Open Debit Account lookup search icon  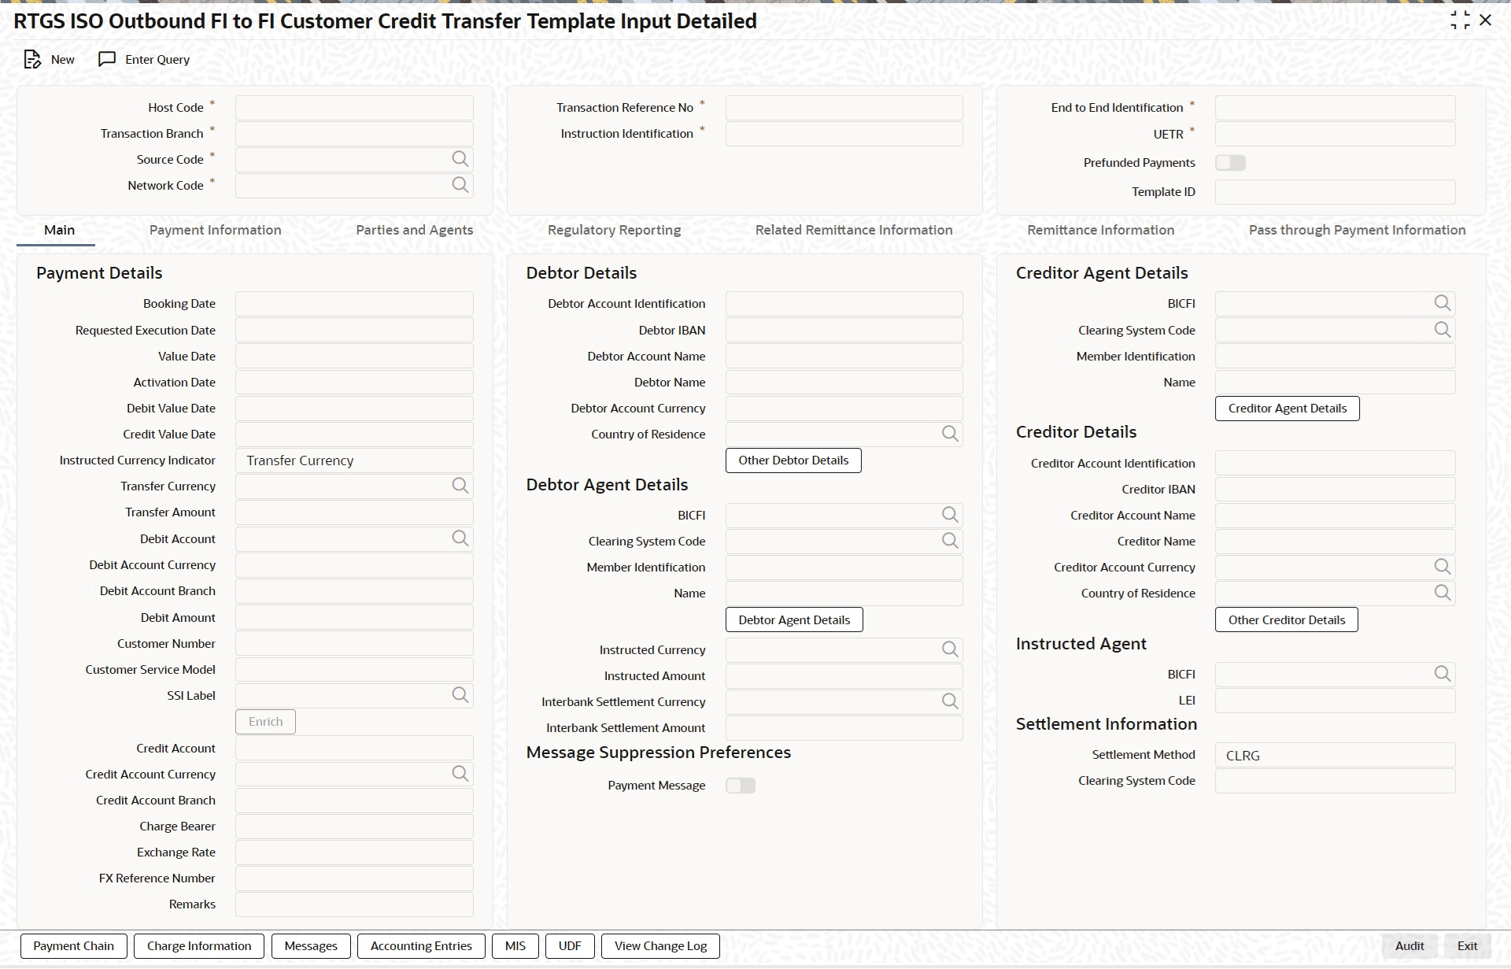pyautogui.click(x=460, y=538)
